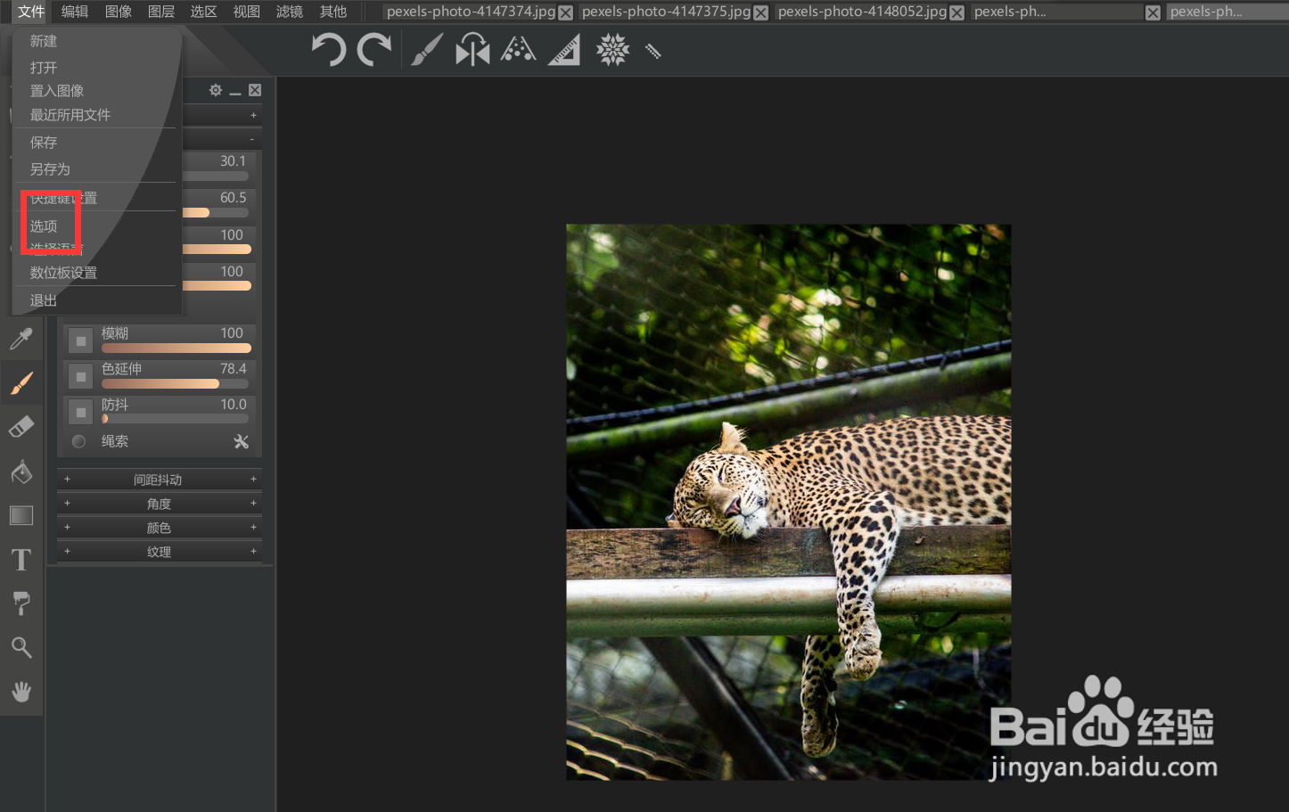The image size is (1289, 812).
Task: Click the small straight ruler icon in the toolbar
Action: pyautogui.click(x=653, y=52)
